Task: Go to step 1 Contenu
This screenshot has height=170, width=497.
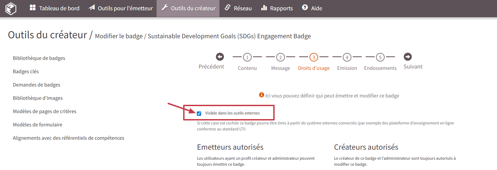Action: (247, 58)
